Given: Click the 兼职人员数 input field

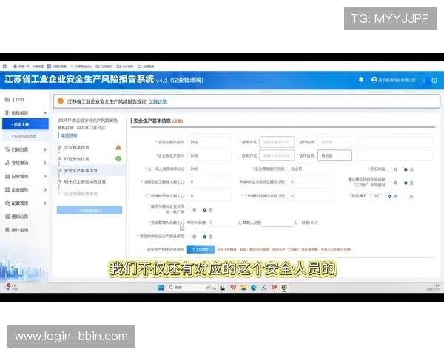Looking at the screenshot, I should pyautogui.click(x=277, y=223).
